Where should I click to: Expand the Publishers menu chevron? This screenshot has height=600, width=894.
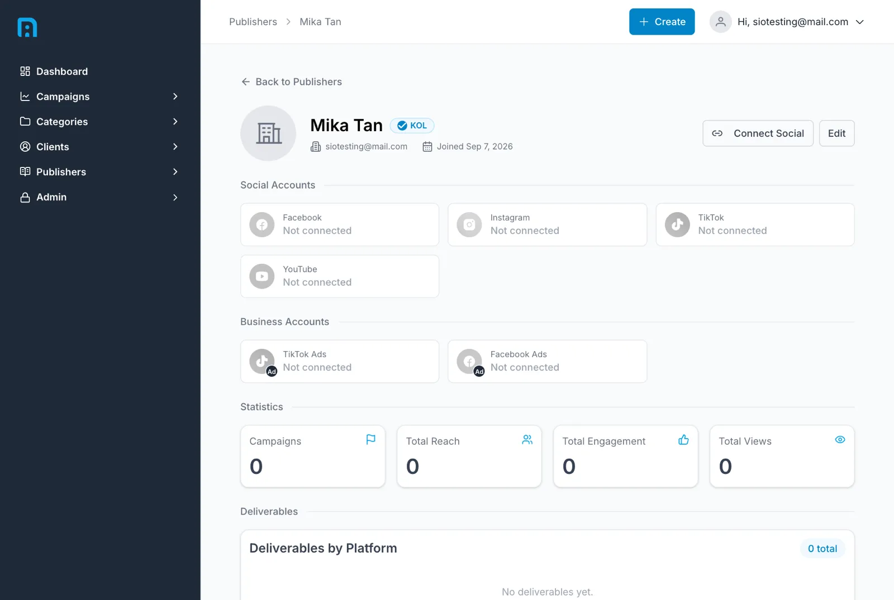coord(175,172)
